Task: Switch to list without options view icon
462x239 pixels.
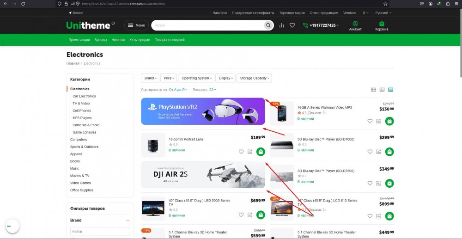Action: (382, 90)
